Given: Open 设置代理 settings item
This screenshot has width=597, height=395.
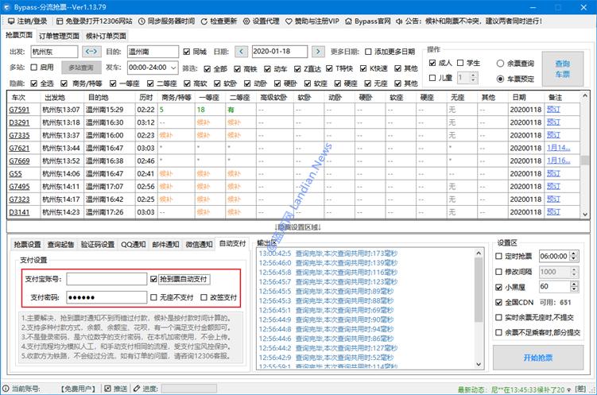Looking at the screenshot, I should point(262,21).
